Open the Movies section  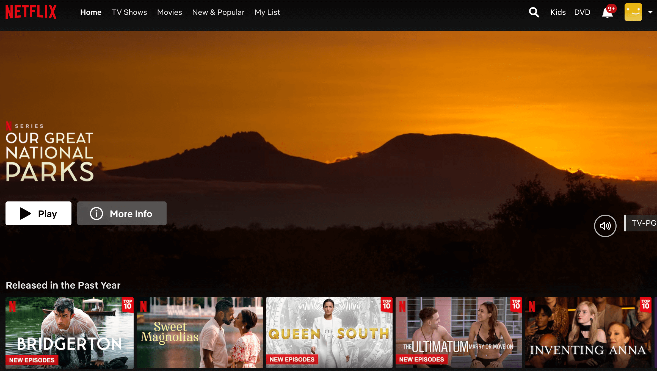point(170,12)
